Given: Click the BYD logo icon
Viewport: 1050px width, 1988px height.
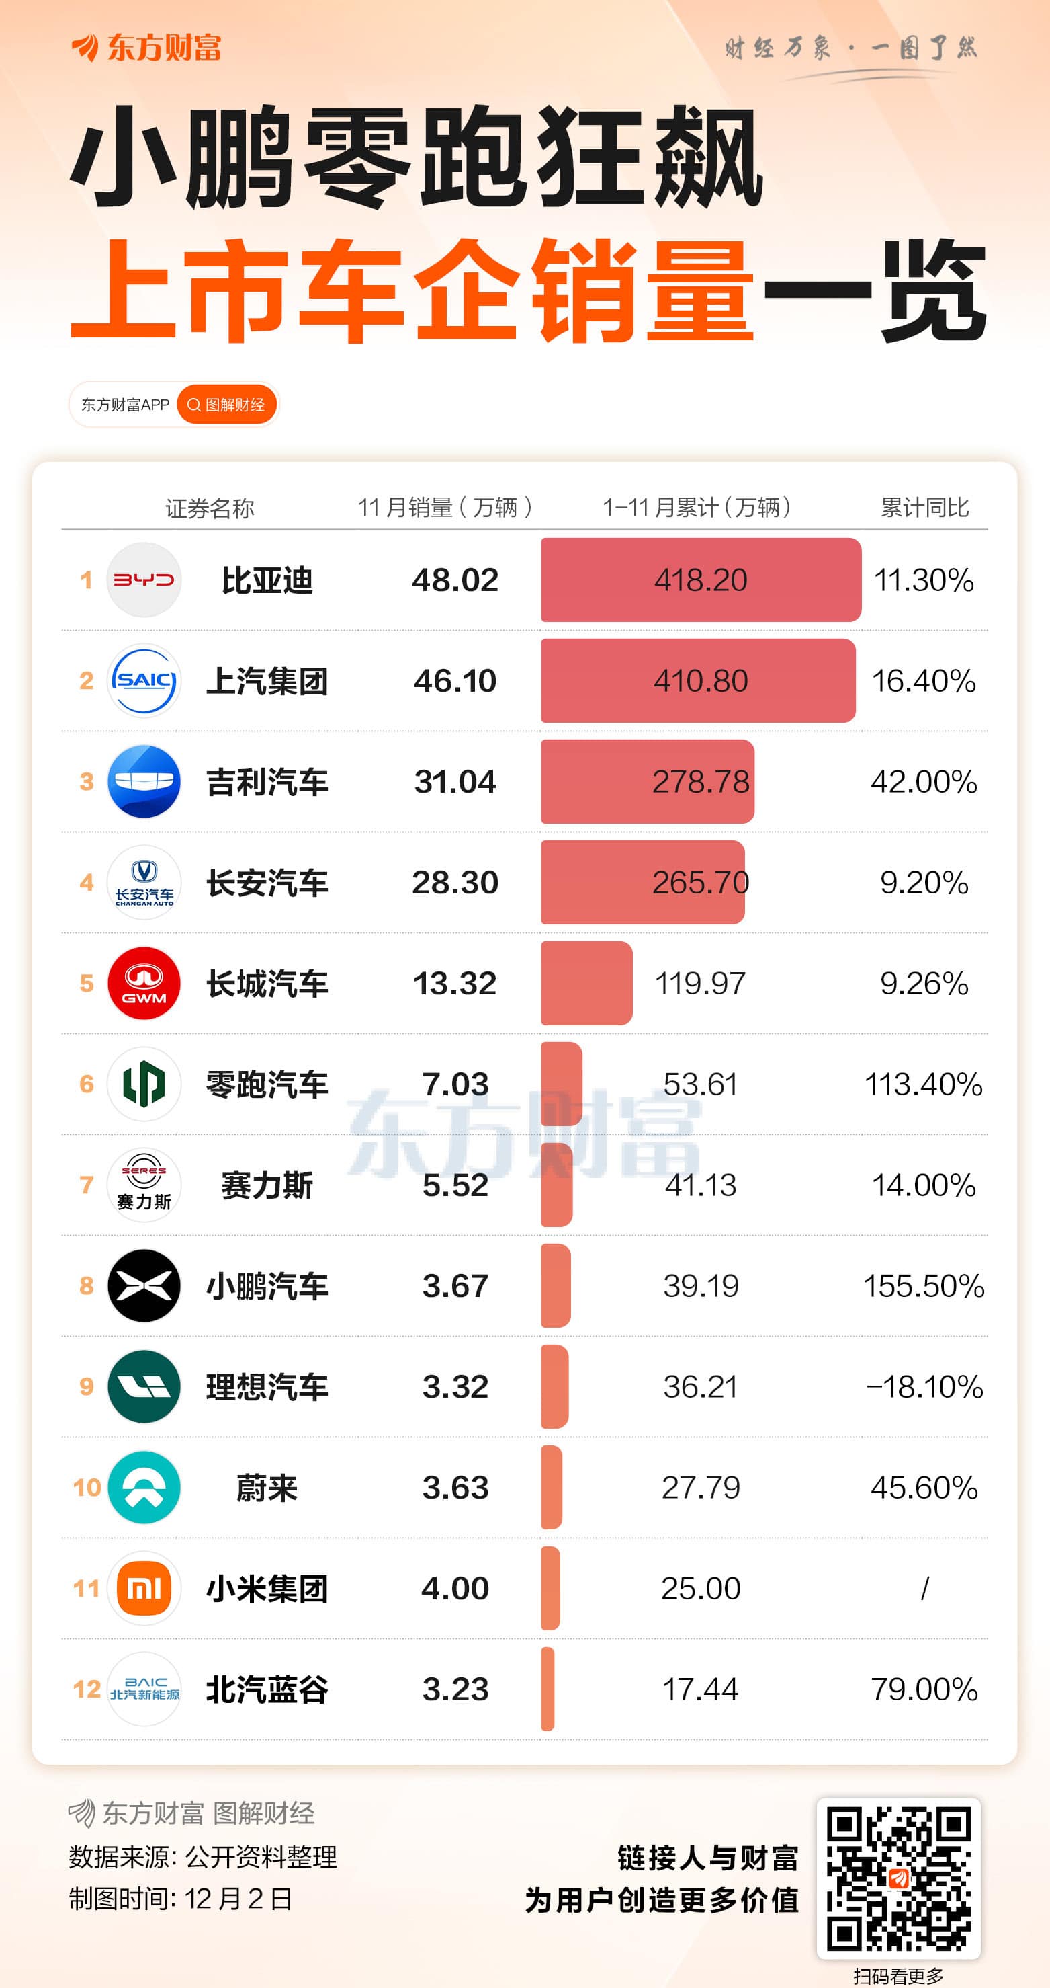Looking at the screenshot, I should (144, 580).
